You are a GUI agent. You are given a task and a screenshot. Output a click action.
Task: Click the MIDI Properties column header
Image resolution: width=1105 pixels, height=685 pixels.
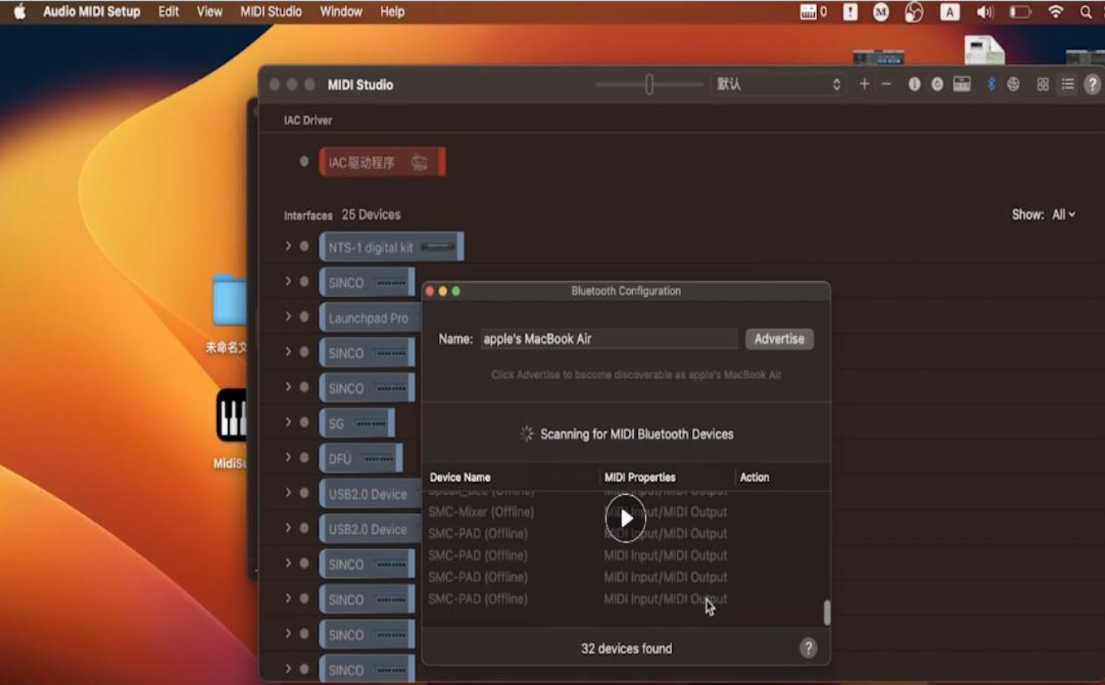click(640, 477)
